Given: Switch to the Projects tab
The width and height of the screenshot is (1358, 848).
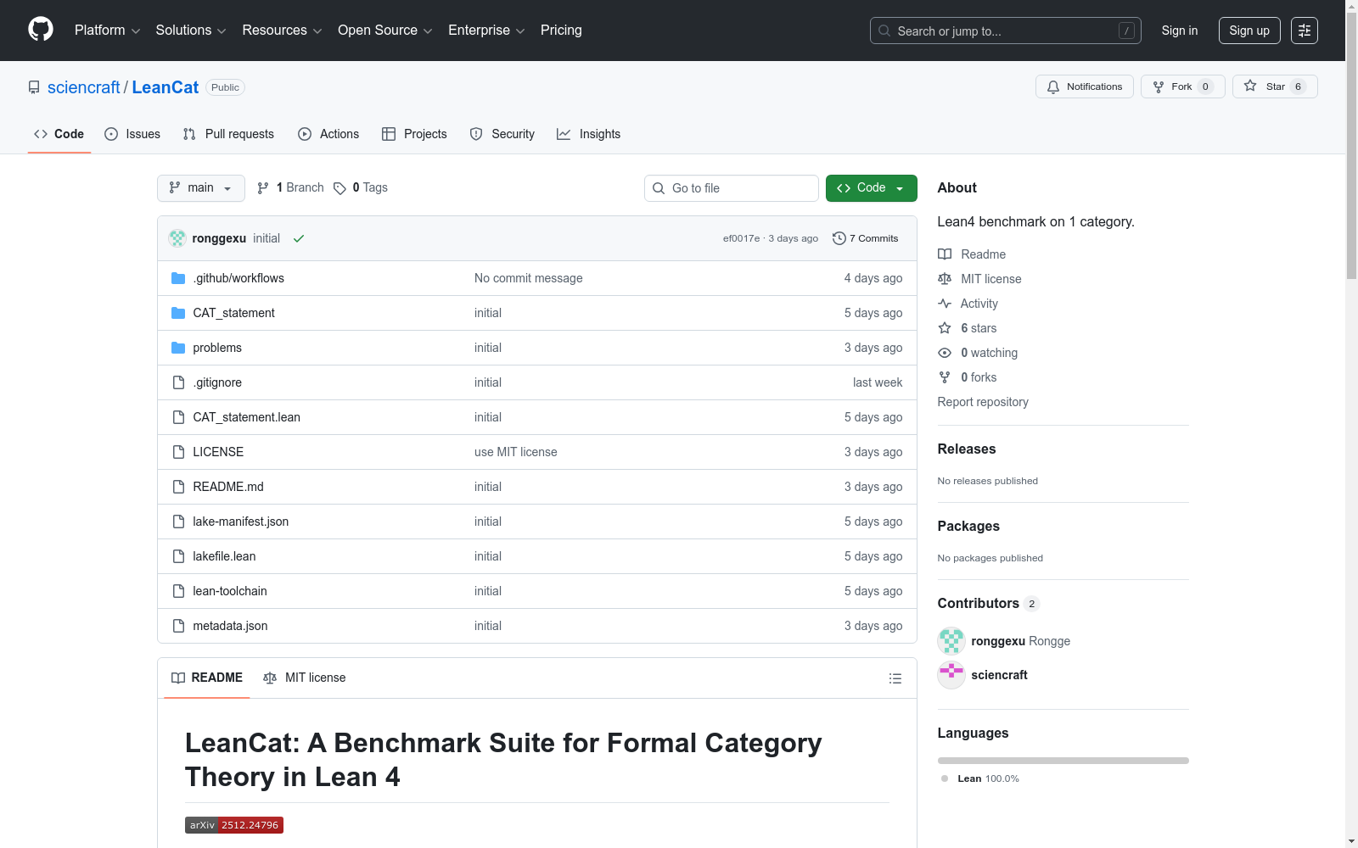Looking at the screenshot, I should pos(414,134).
